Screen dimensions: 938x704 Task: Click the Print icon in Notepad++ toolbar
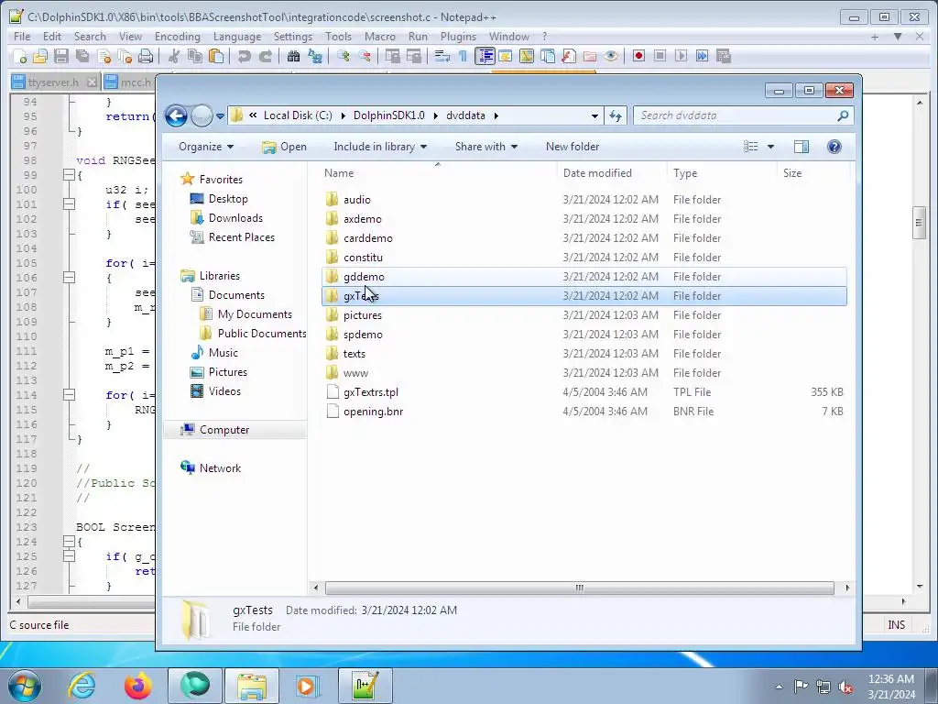(146, 56)
